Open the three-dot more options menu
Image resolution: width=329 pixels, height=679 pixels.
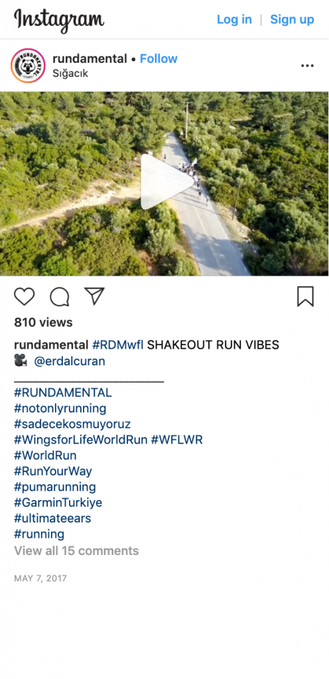pos(307,66)
